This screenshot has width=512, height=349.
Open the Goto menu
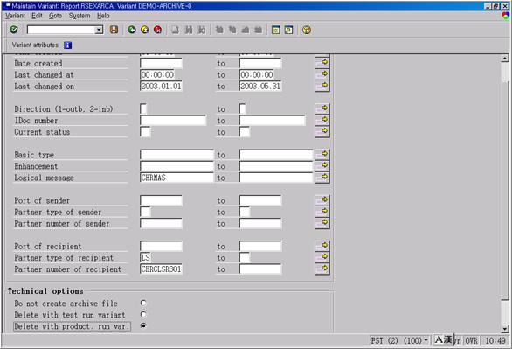tap(56, 16)
